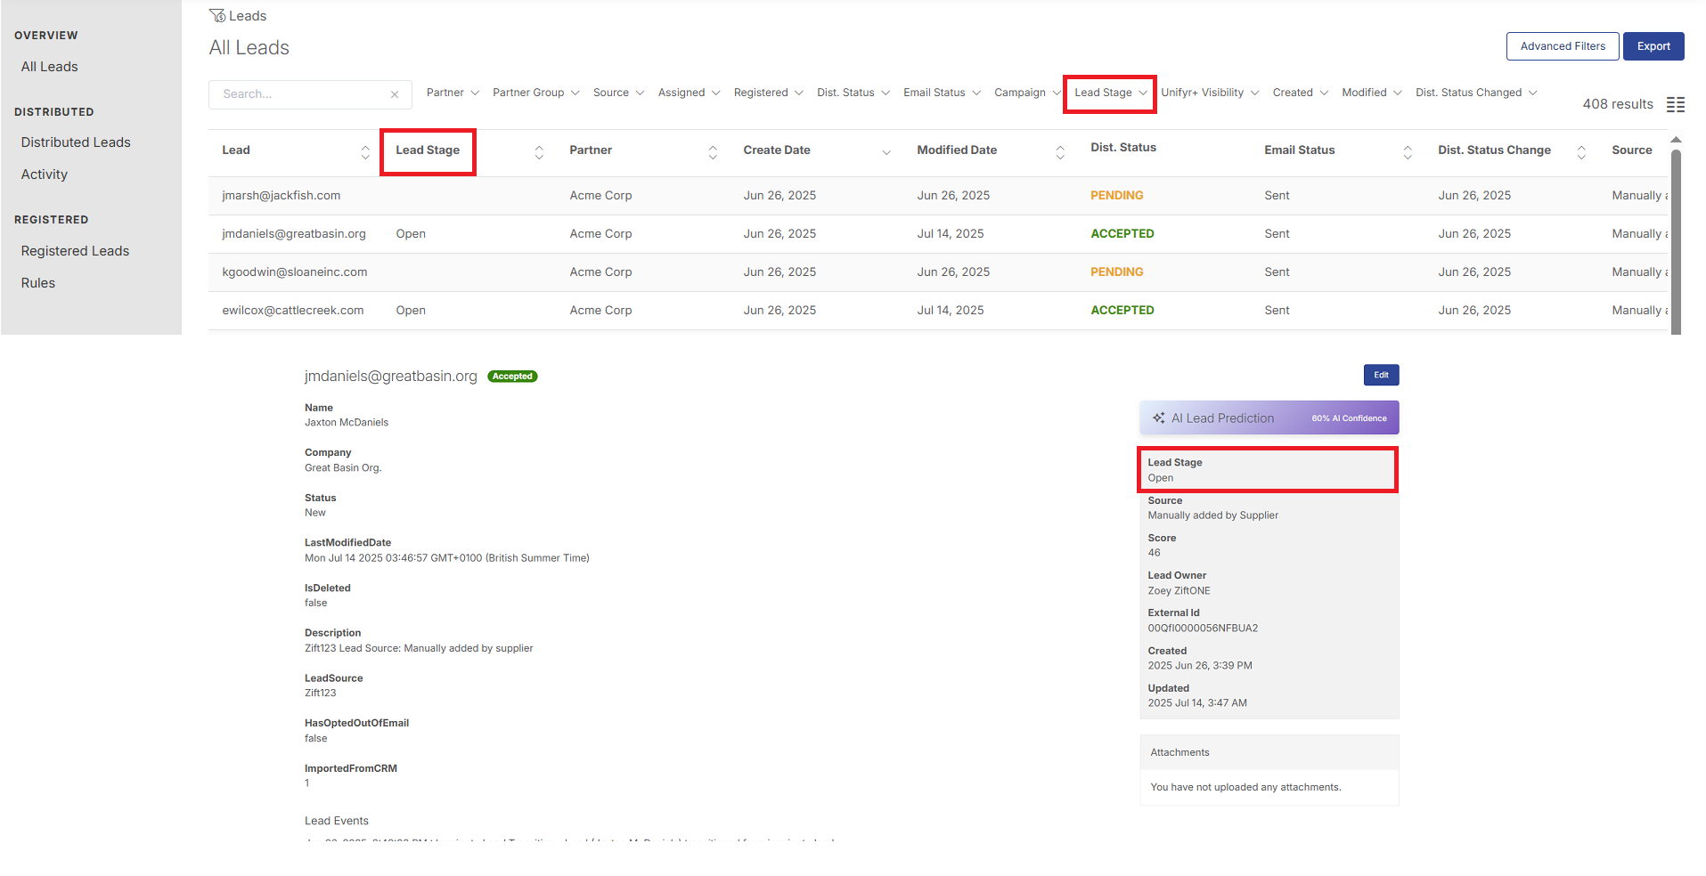Toggle the table layout view icon
This screenshot has width=1706, height=876.
[1676, 104]
